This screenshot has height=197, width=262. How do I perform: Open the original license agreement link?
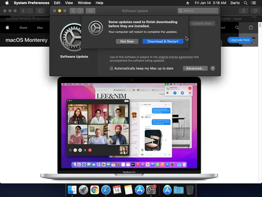176,57
